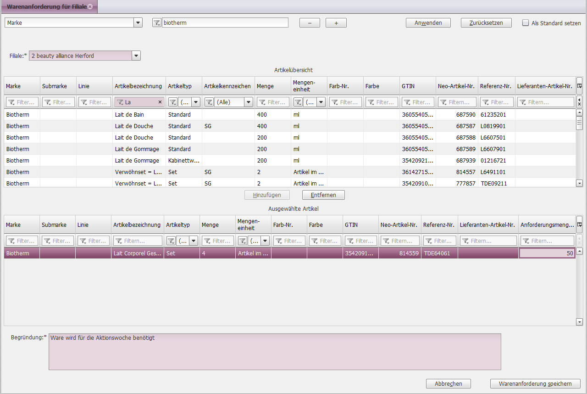
Task: Expand the Mengeneinheit filter dropdown in Ausgewählte Artikel
Action: pos(266,241)
